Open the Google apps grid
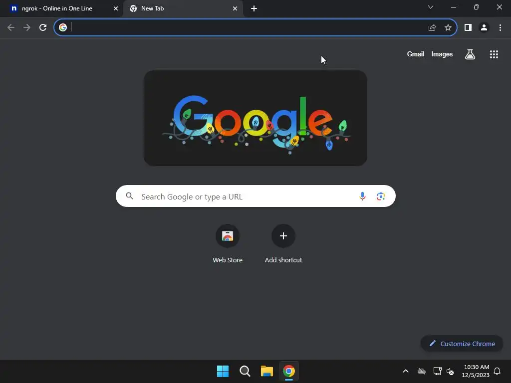Image resolution: width=511 pixels, height=383 pixels. (x=494, y=54)
